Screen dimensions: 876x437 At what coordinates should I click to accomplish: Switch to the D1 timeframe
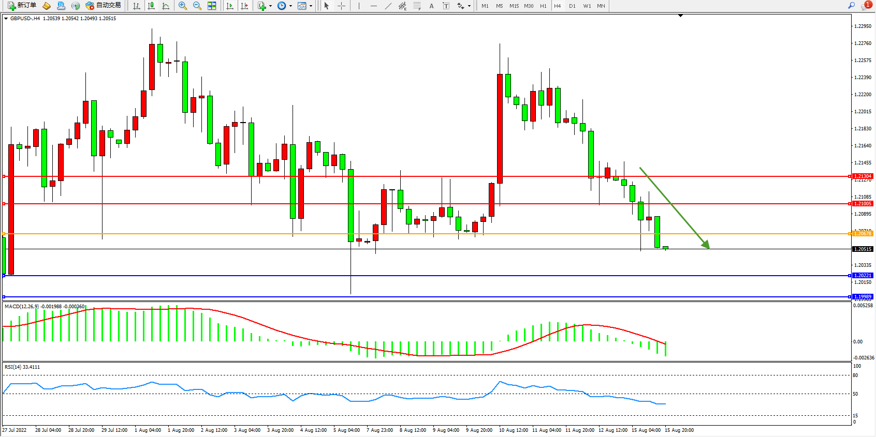572,6
